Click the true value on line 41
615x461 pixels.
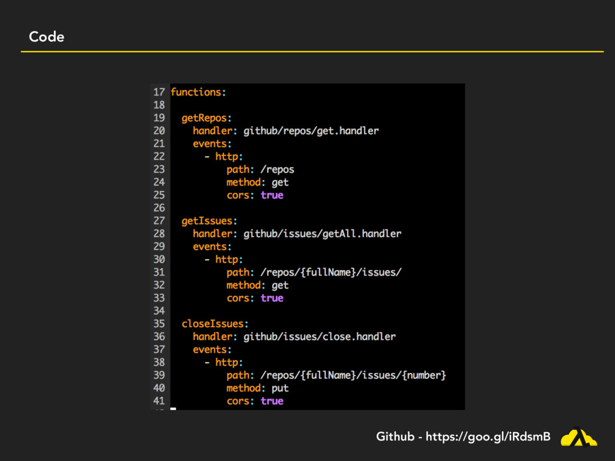271,401
